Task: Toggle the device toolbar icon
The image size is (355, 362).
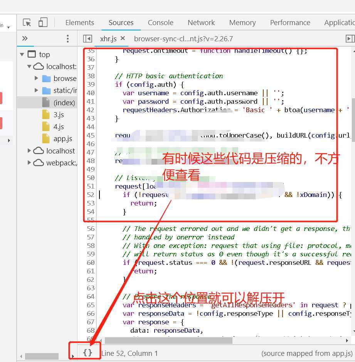Action: pos(43,23)
